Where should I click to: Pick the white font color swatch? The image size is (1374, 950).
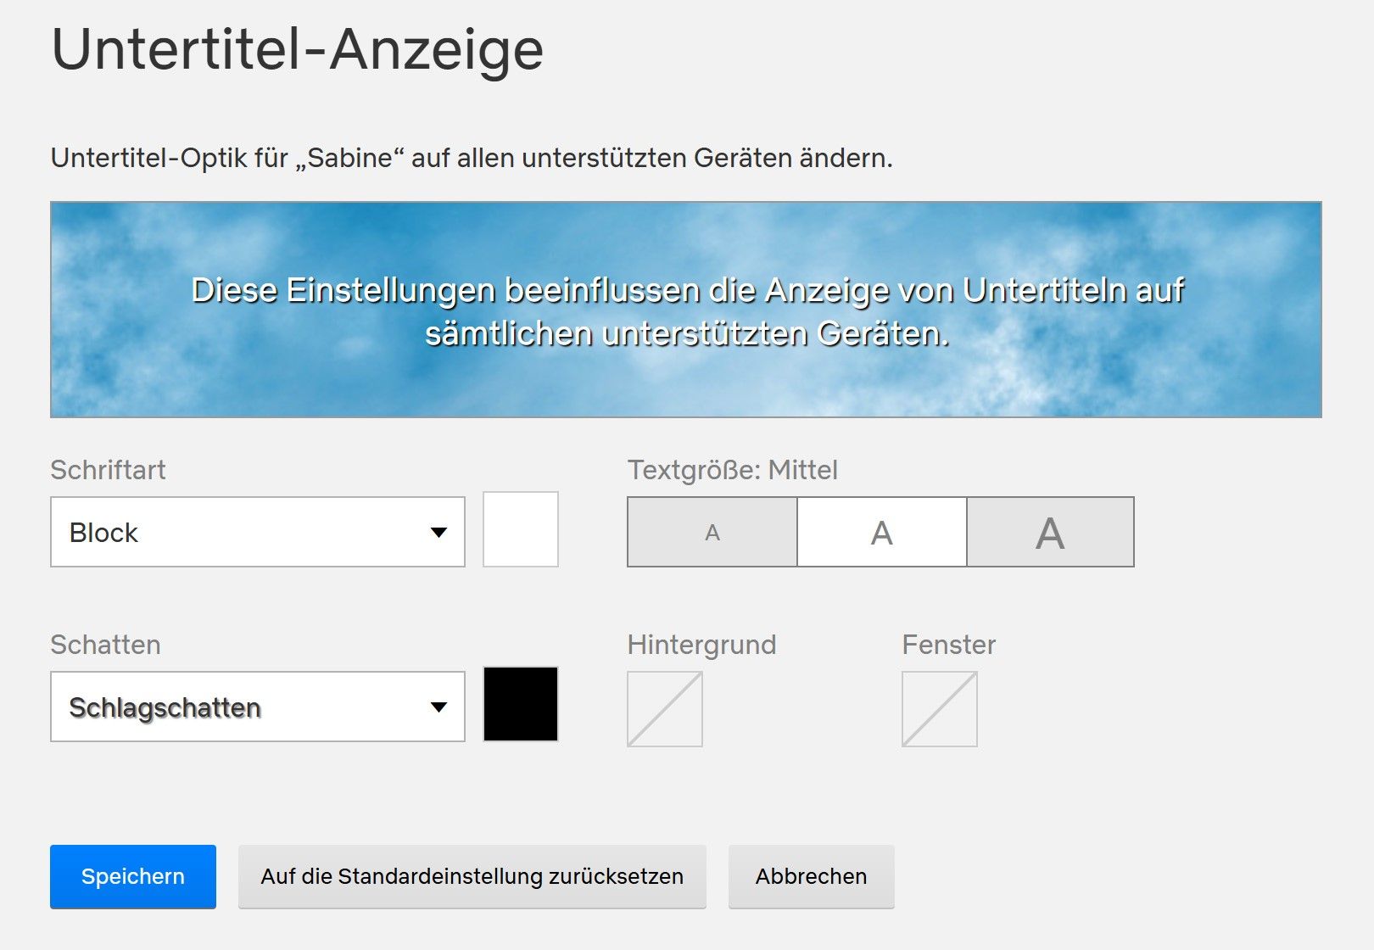point(521,529)
